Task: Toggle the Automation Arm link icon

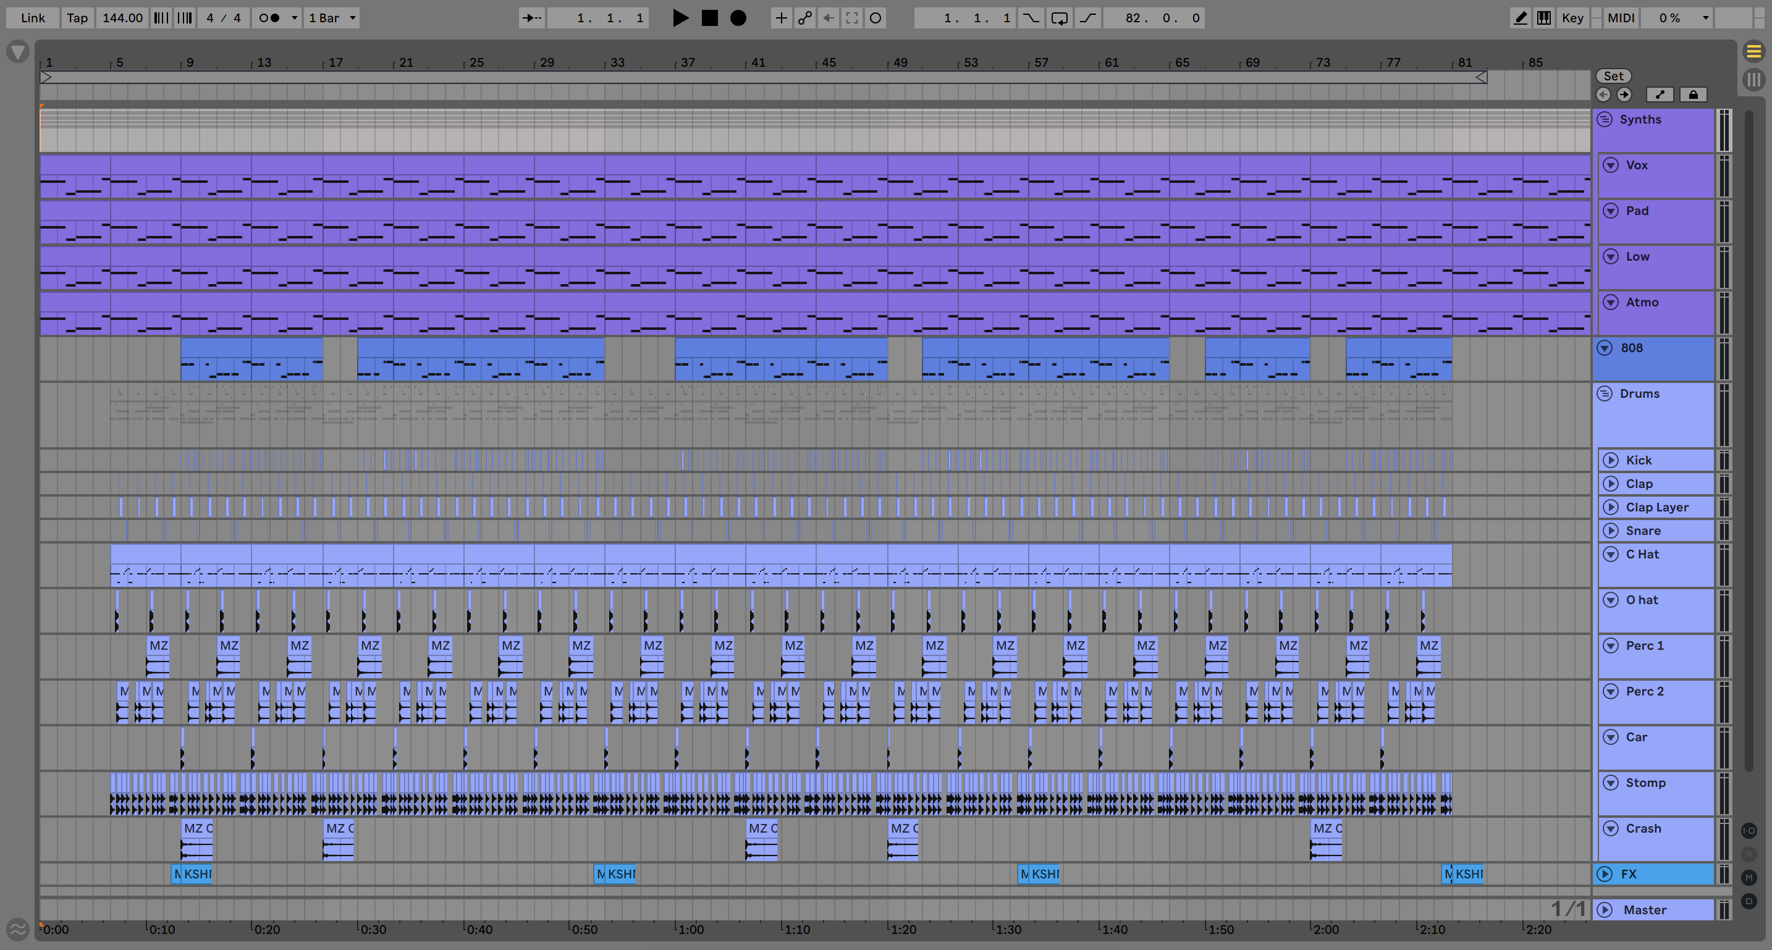Action: point(804,18)
